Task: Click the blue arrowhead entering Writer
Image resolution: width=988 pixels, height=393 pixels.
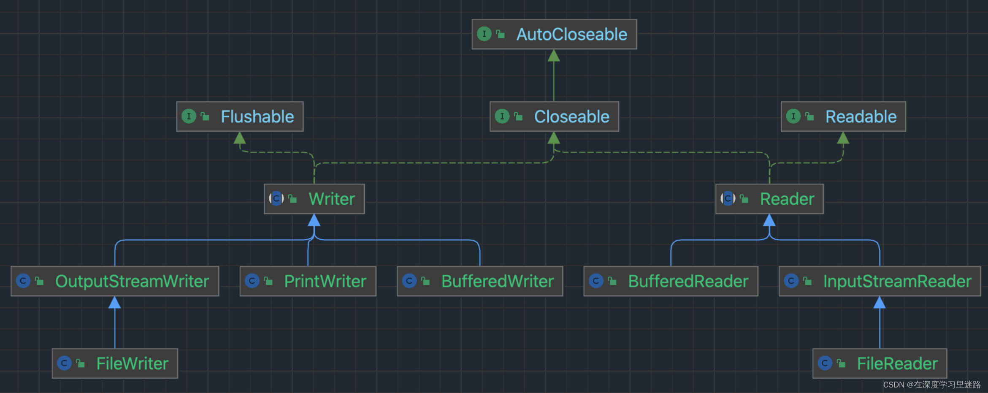Action: pyautogui.click(x=314, y=220)
